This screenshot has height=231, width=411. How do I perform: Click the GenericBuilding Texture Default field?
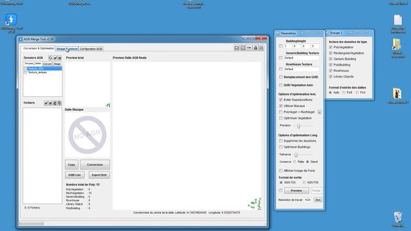click(301, 58)
